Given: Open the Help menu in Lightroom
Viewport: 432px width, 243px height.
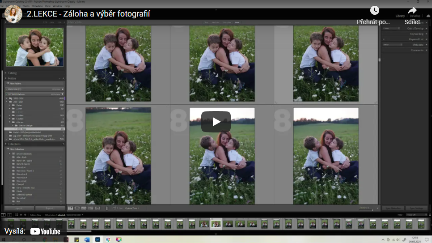Looking at the screenshot, I should click(x=67, y=6).
